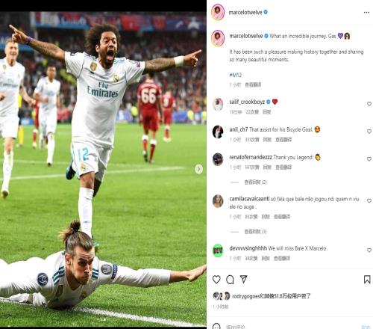Share the post via paper plane icon
The height and width of the screenshot is (329, 373).
[244, 279]
